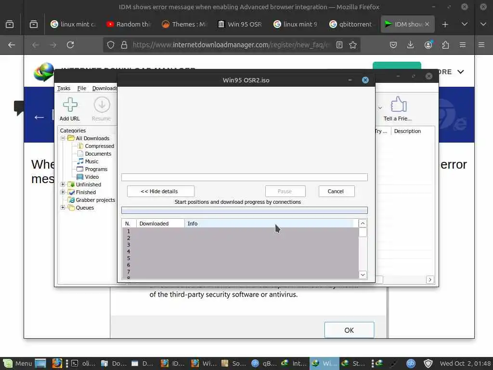493x370 pixels.
Task: Select the Video category
Action: (x=91, y=177)
